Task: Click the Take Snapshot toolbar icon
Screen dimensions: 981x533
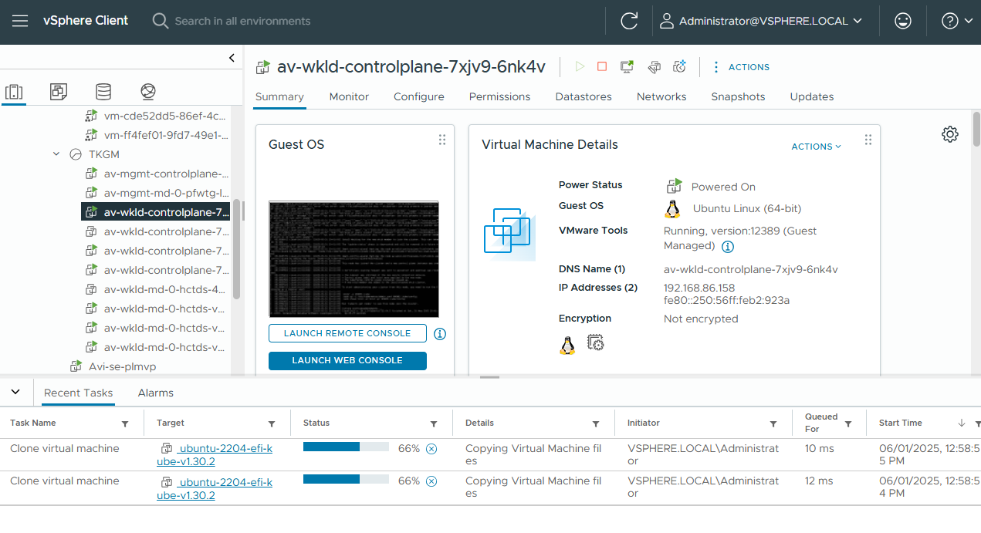Action: [x=680, y=67]
